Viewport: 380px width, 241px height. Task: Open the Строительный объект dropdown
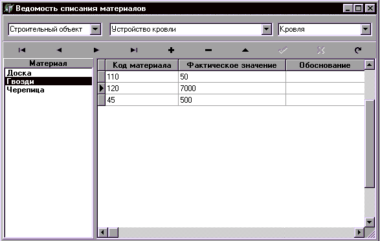coord(95,29)
